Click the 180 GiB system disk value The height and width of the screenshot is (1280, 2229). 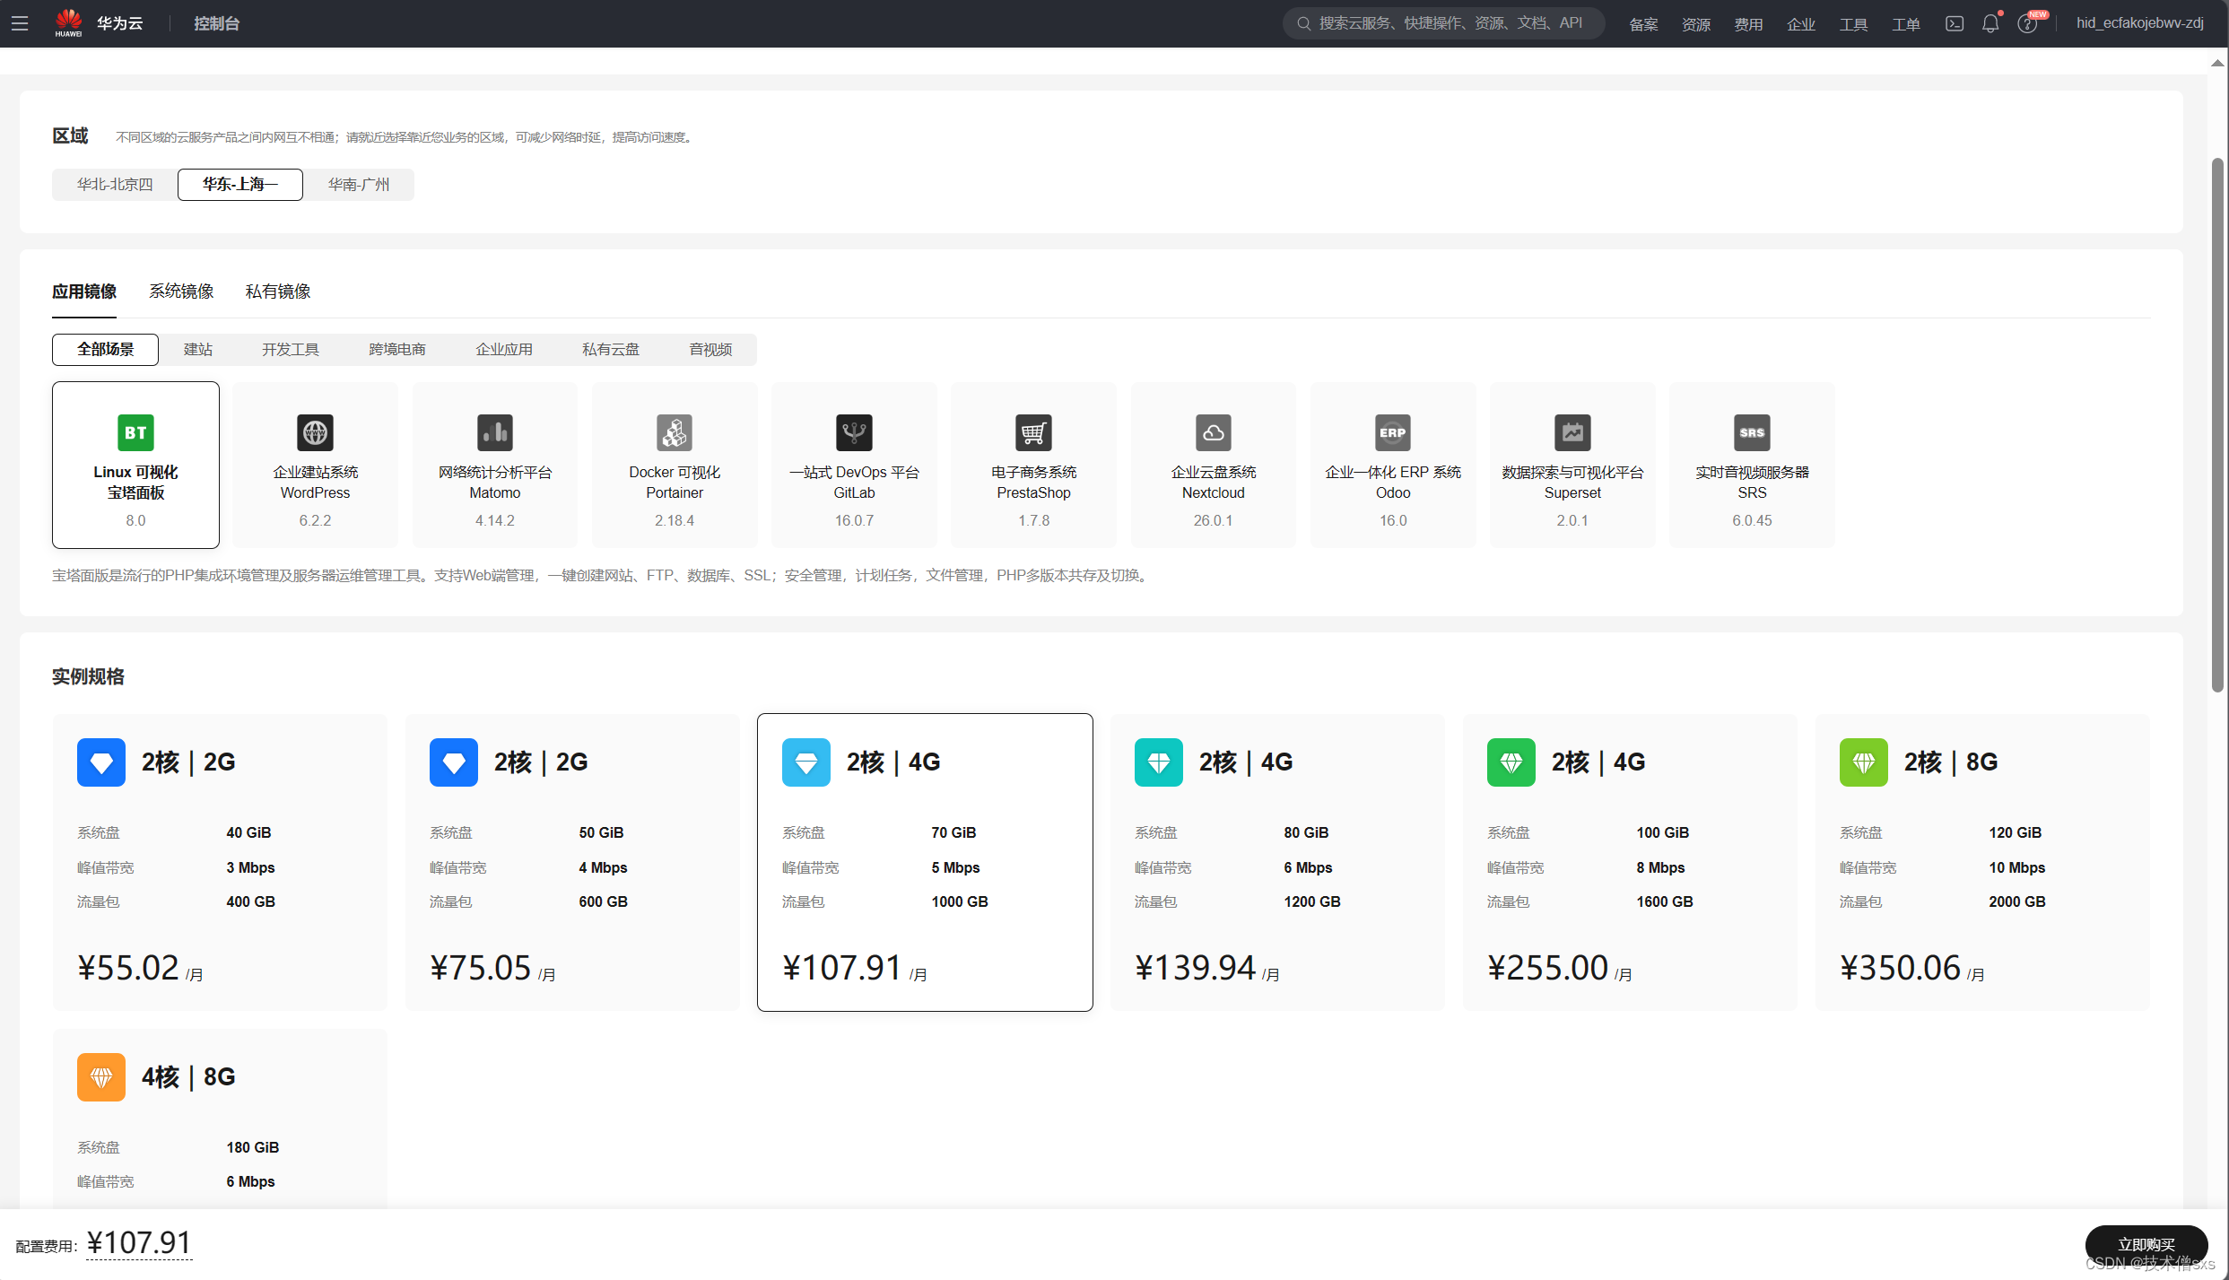click(x=253, y=1148)
